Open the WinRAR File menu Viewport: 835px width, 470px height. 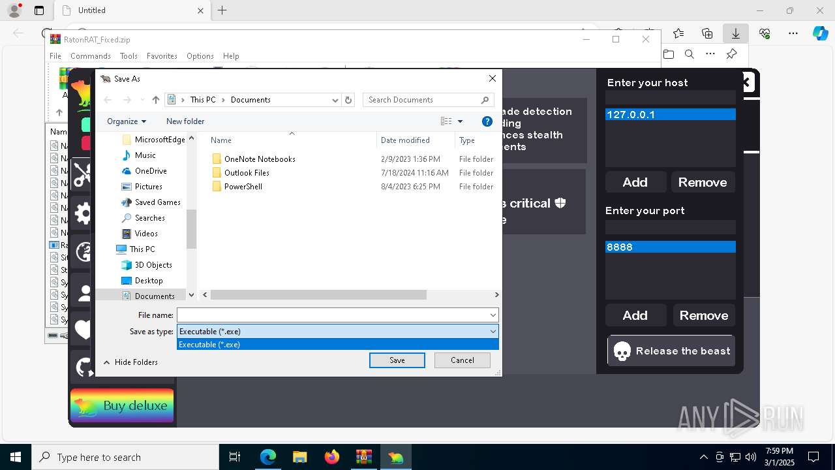[55, 56]
